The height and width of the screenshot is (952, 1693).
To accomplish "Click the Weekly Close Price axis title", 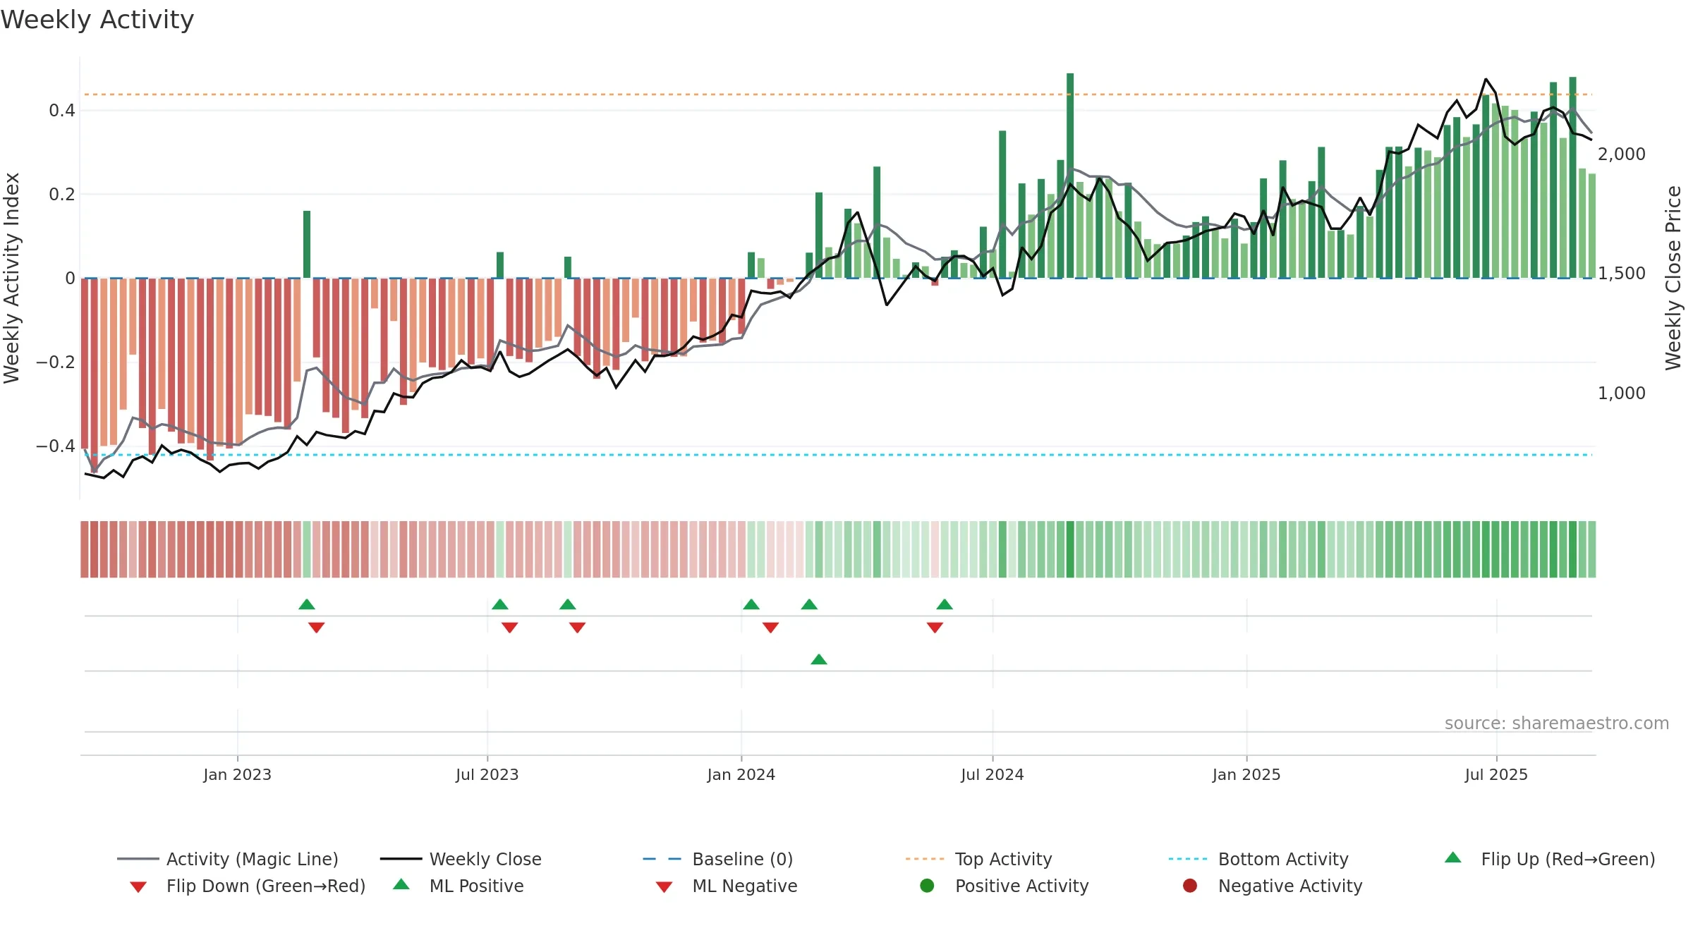I will tap(1673, 278).
